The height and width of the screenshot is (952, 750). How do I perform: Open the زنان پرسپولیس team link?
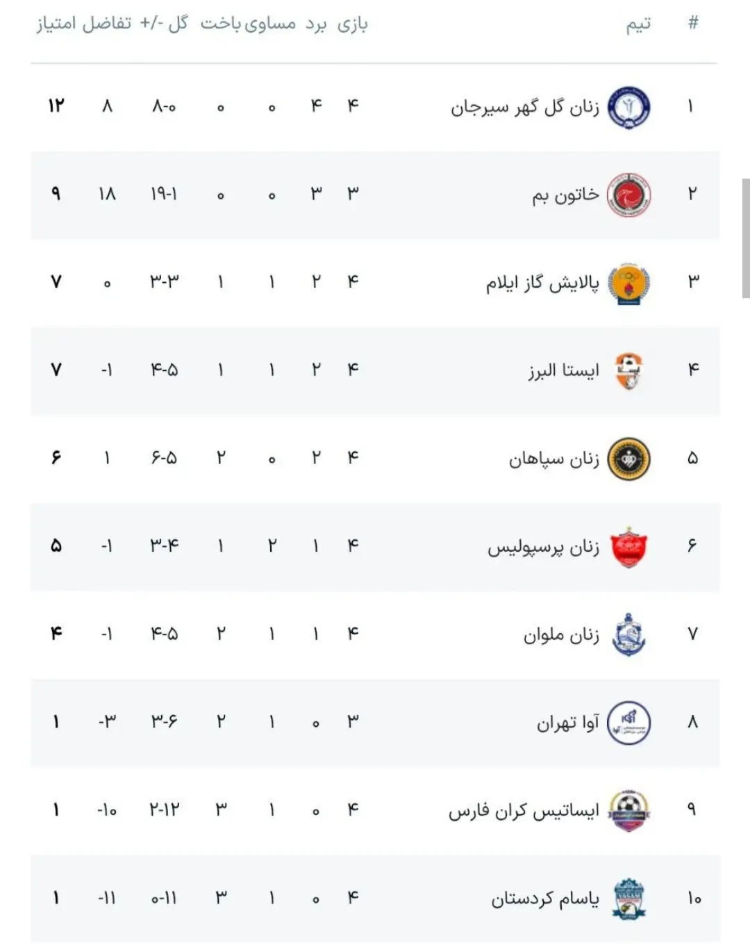click(543, 548)
